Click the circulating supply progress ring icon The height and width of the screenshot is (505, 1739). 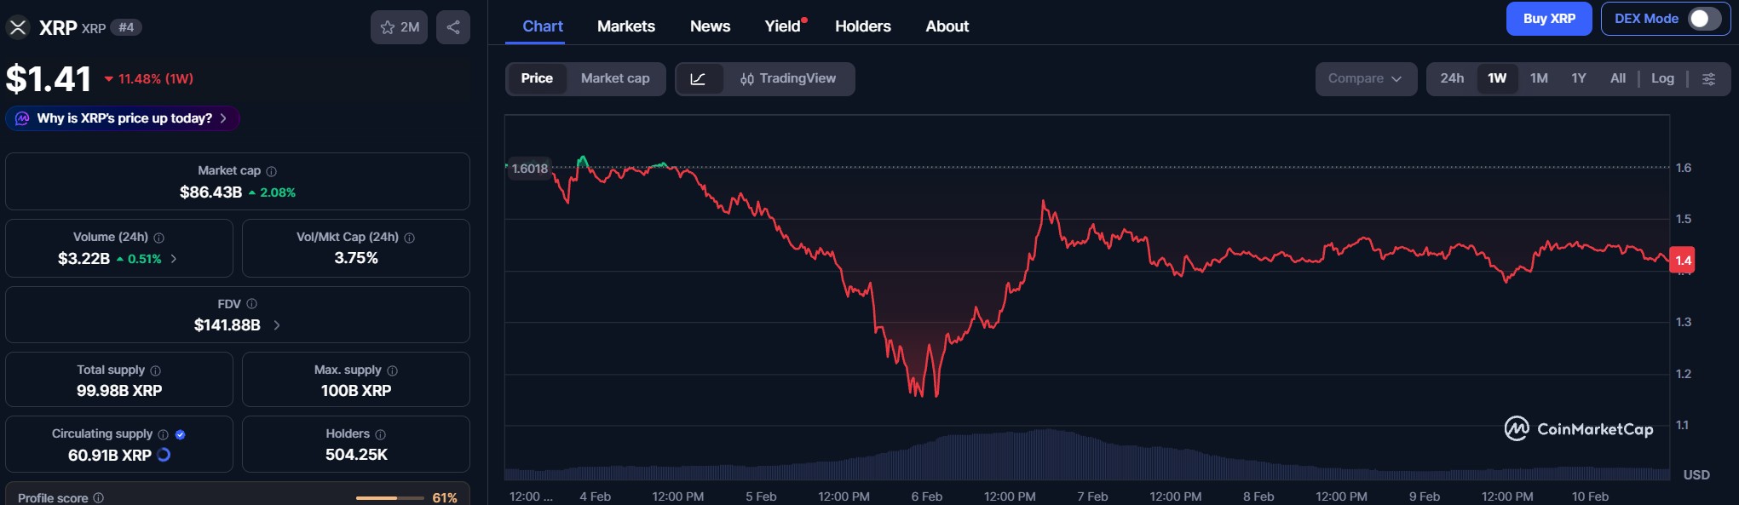(x=164, y=455)
